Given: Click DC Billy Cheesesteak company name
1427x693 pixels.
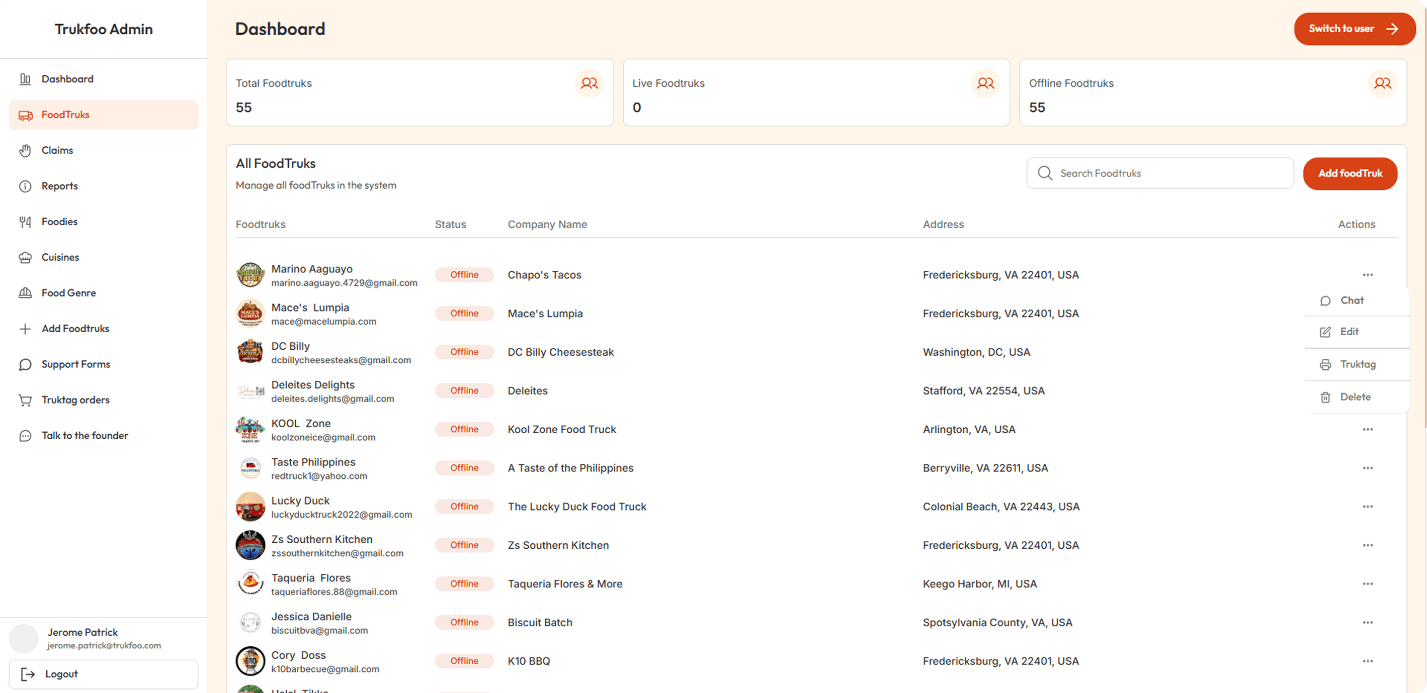Looking at the screenshot, I should [x=561, y=352].
